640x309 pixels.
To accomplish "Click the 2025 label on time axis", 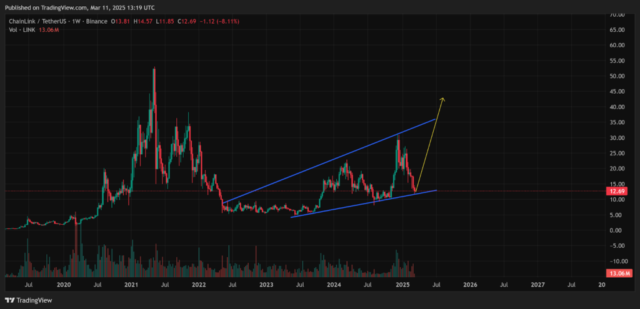I will coord(402,285).
